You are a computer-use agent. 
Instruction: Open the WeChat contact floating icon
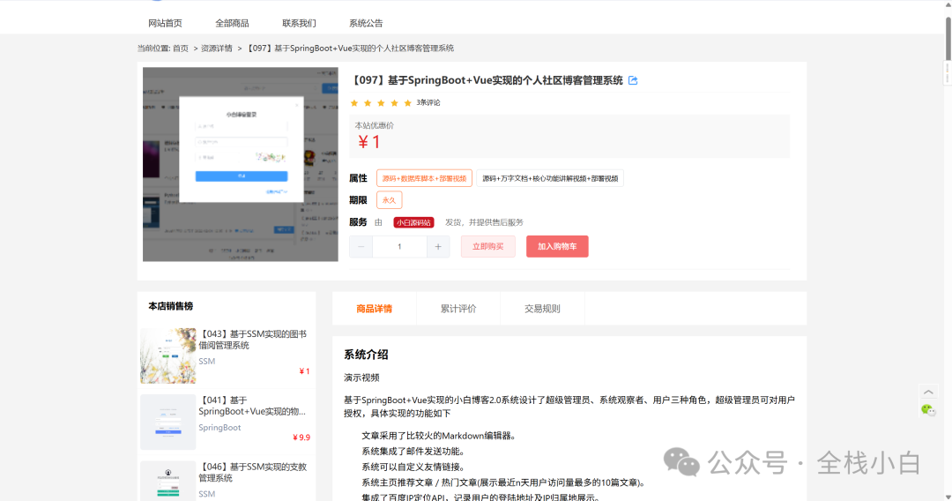(927, 410)
